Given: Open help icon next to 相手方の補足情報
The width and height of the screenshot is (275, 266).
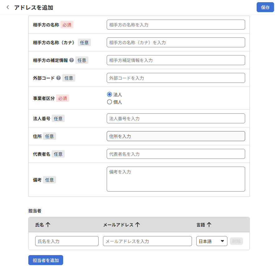Looking at the screenshot, I should 72,60.
